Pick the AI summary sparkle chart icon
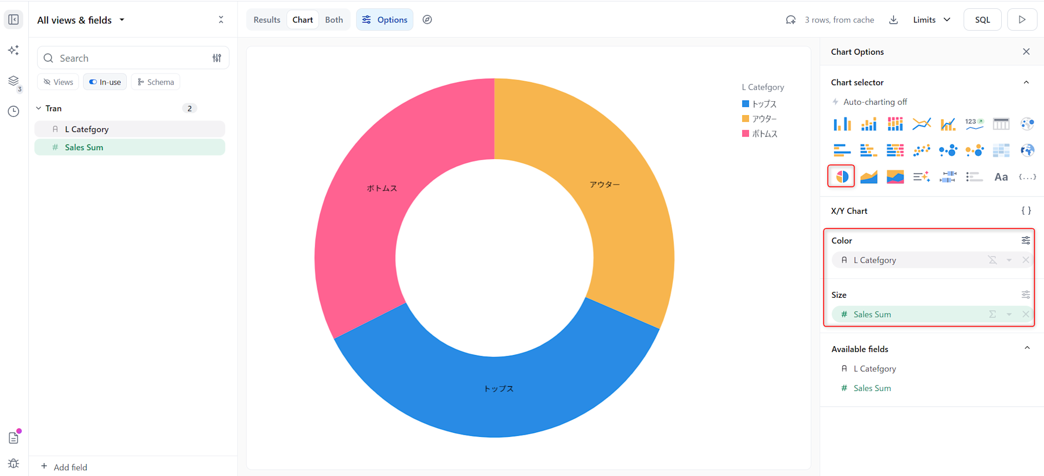Image resolution: width=1044 pixels, height=476 pixels. click(922, 177)
